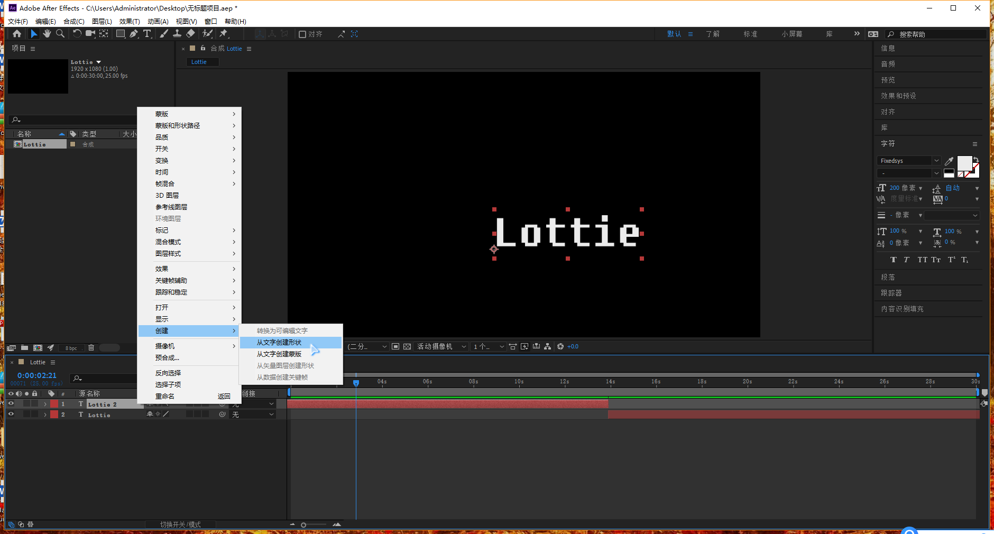Screen dimensions: 994x534
Task: Open the 文件(F) menu
Action: tap(18, 22)
